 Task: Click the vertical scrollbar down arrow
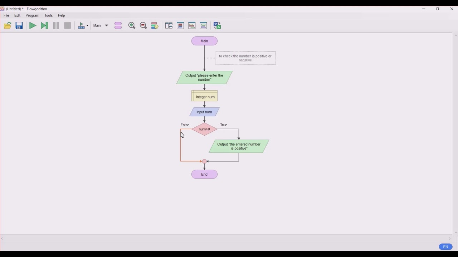tap(455, 232)
